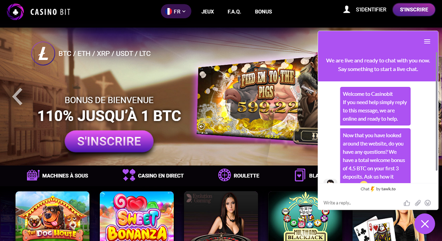
Task: Select the slot machine Machines à sous icon
Action: click(33, 175)
